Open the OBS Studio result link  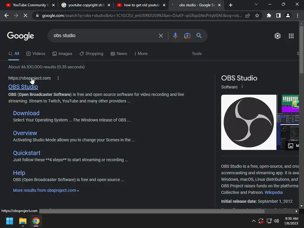pyautogui.click(x=23, y=87)
